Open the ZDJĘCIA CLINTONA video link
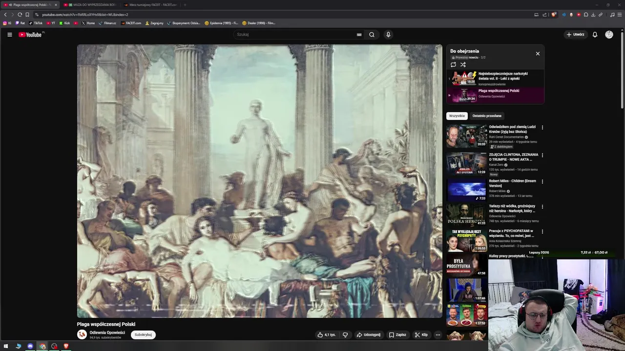This screenshot has height=351, width=625. [514, 157]
